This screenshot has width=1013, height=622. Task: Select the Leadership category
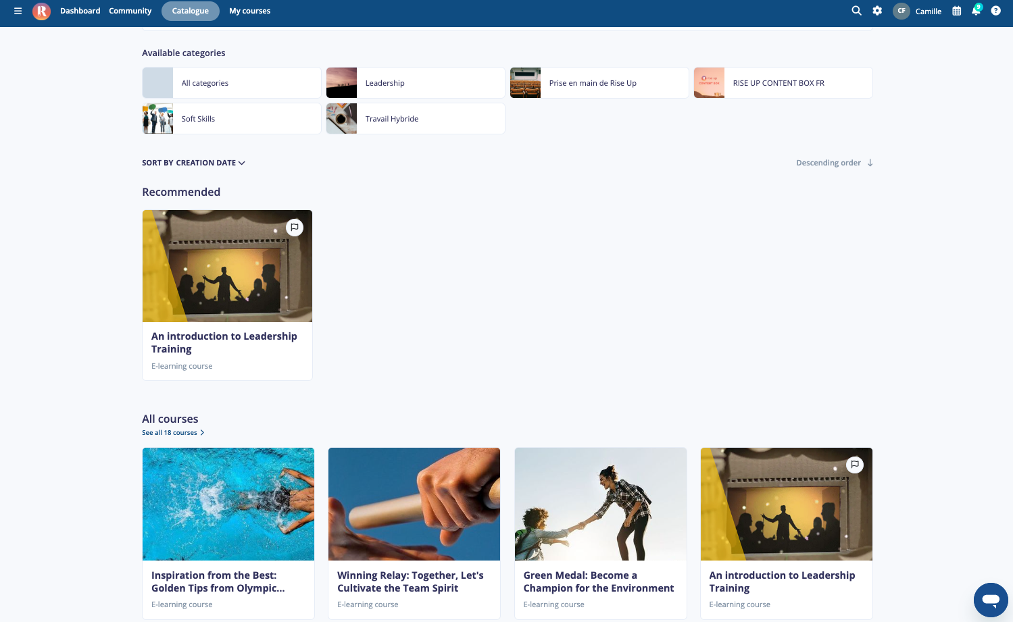click(416, 83)
